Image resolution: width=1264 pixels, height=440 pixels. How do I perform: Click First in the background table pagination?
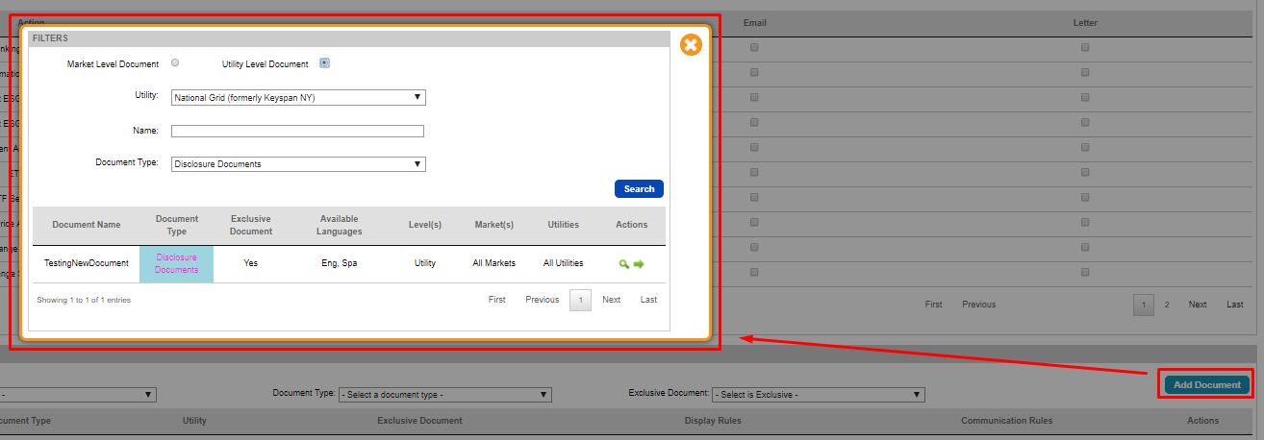pyautogui.click(x=934, y=305)
